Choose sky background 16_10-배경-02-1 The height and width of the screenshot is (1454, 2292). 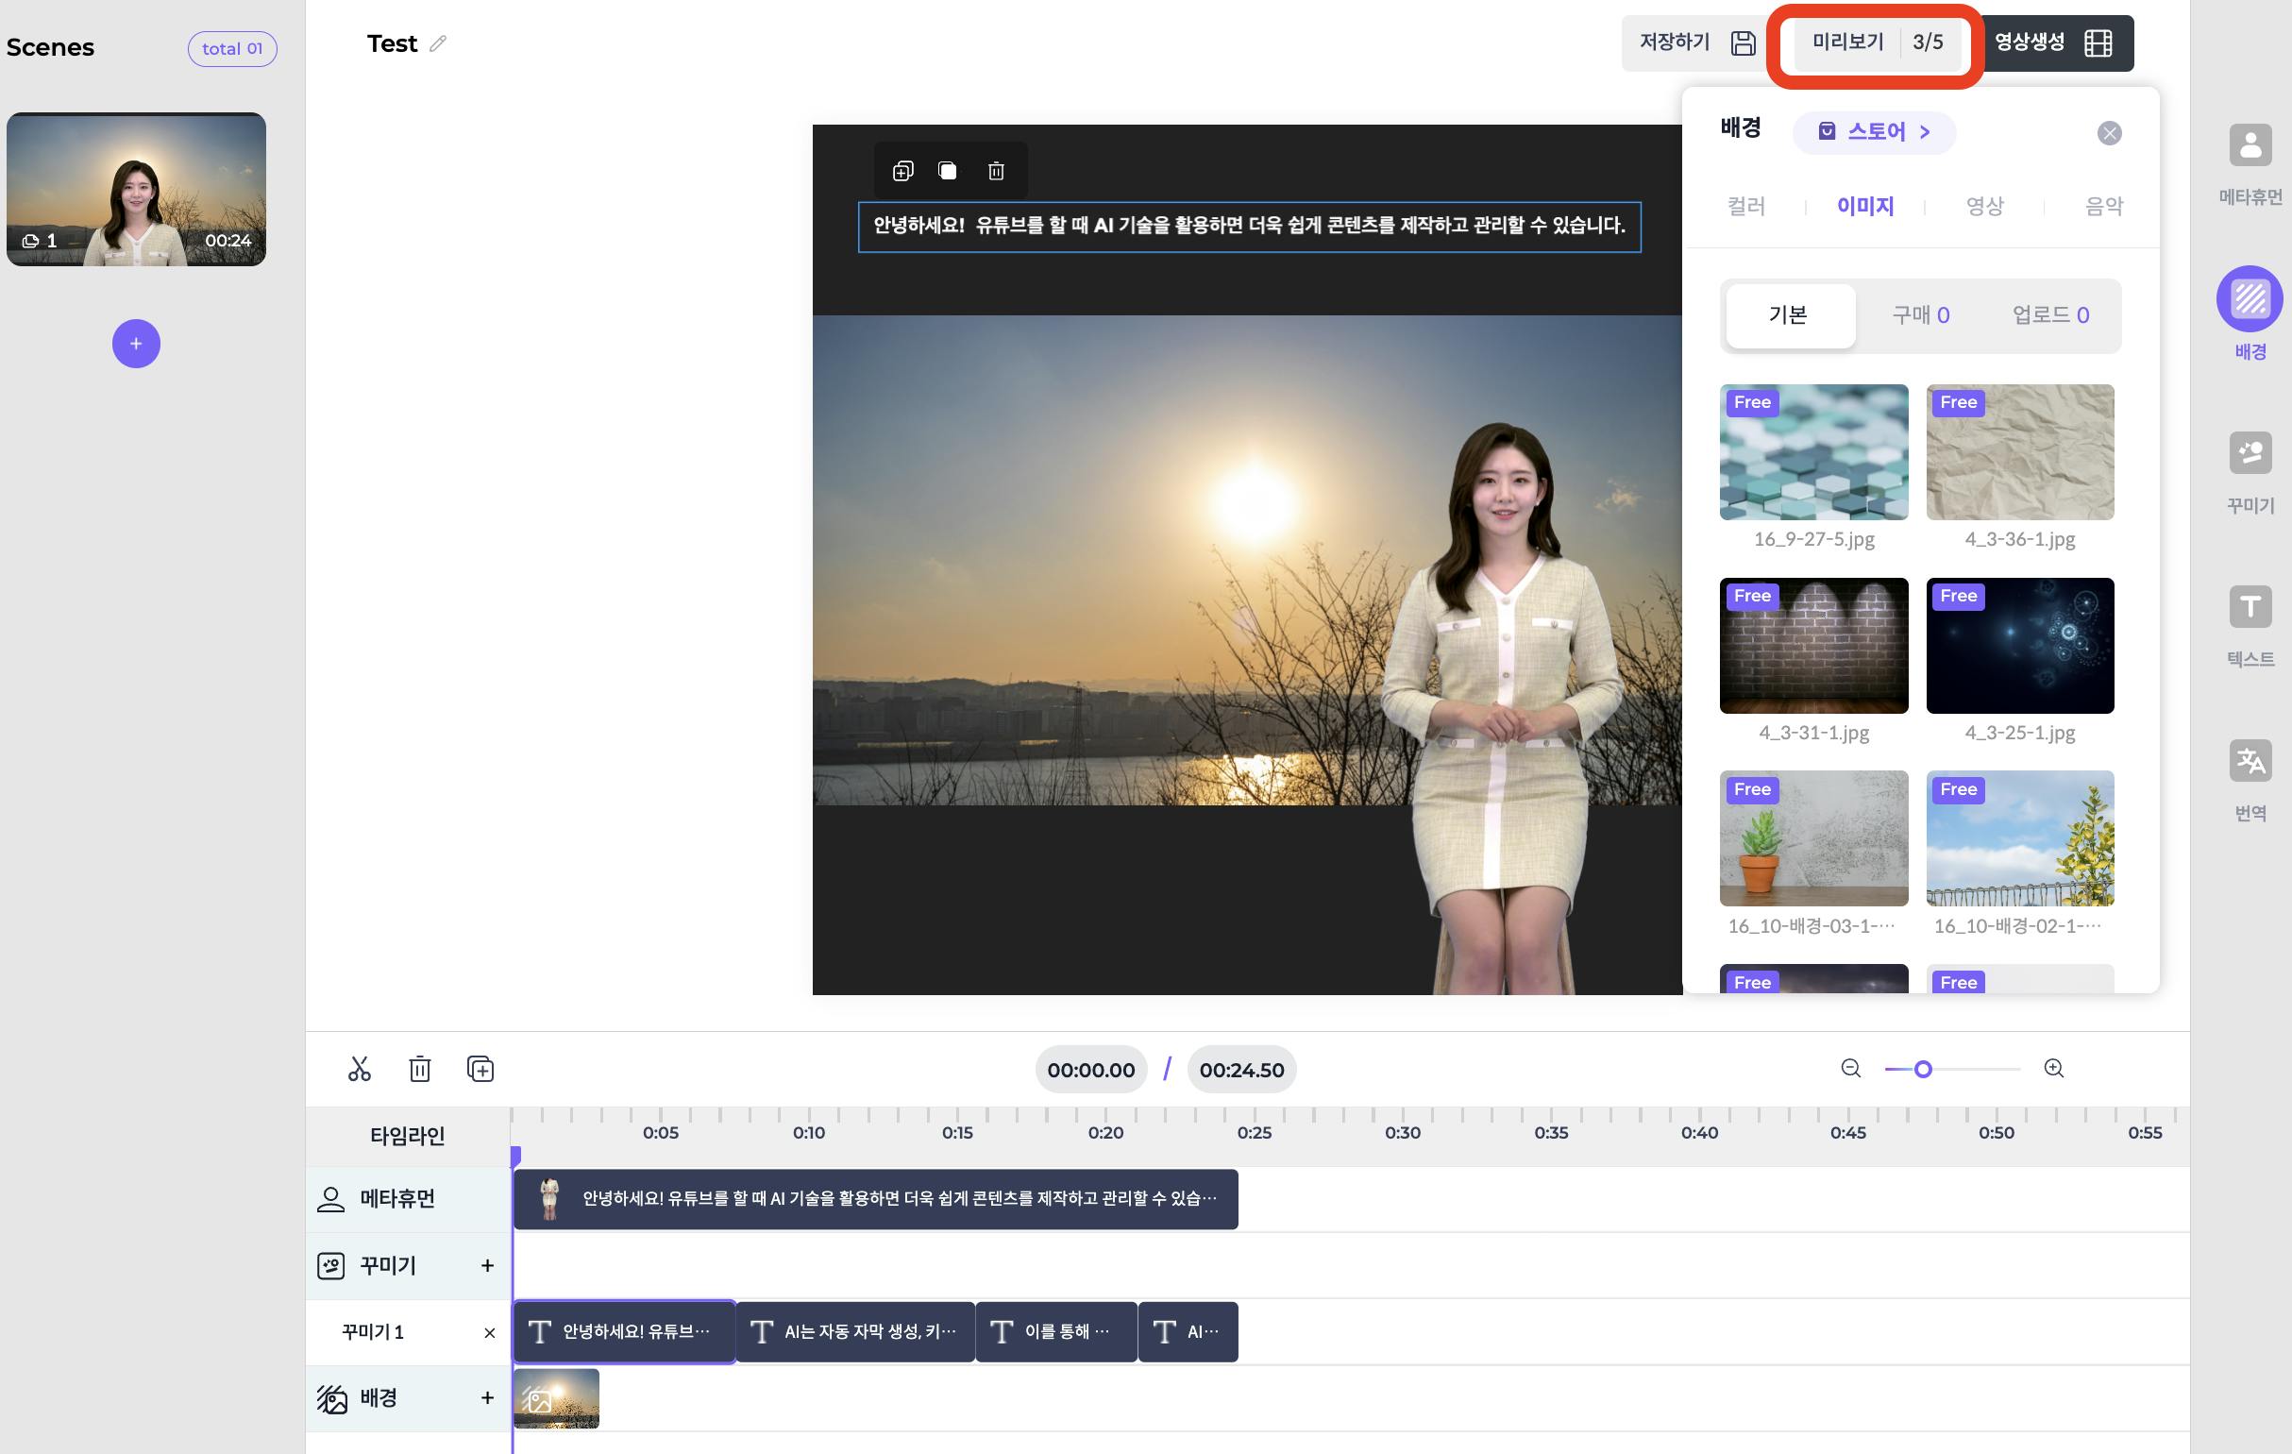click(2020, 839)
